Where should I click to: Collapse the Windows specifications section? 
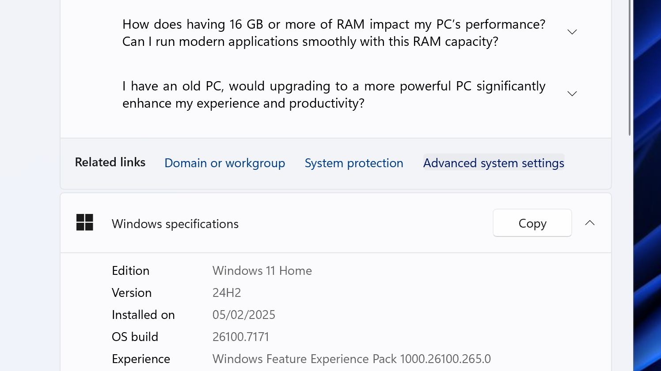coord(589,223)
